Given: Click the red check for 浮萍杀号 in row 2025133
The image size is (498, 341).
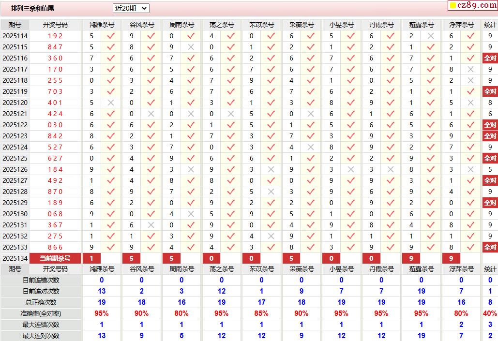Looking at the screenshot, I should [471, 247].
